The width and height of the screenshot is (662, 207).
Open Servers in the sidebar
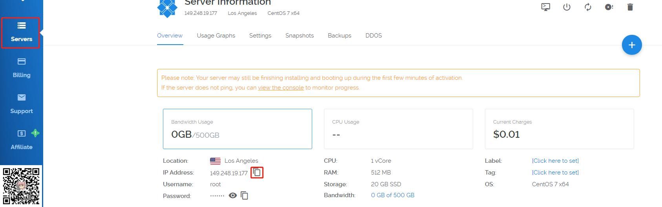tap(21, 32)
